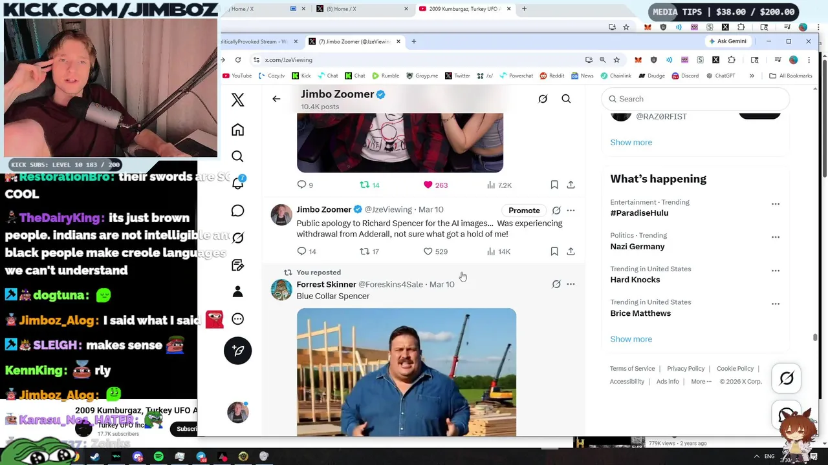Open more options on Forrest Skinner post
Viewport: 828px width, 465px height.
tap(571, 284)
